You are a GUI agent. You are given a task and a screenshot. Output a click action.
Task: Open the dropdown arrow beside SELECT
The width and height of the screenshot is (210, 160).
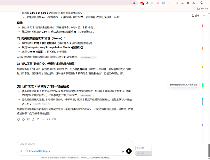149,148
